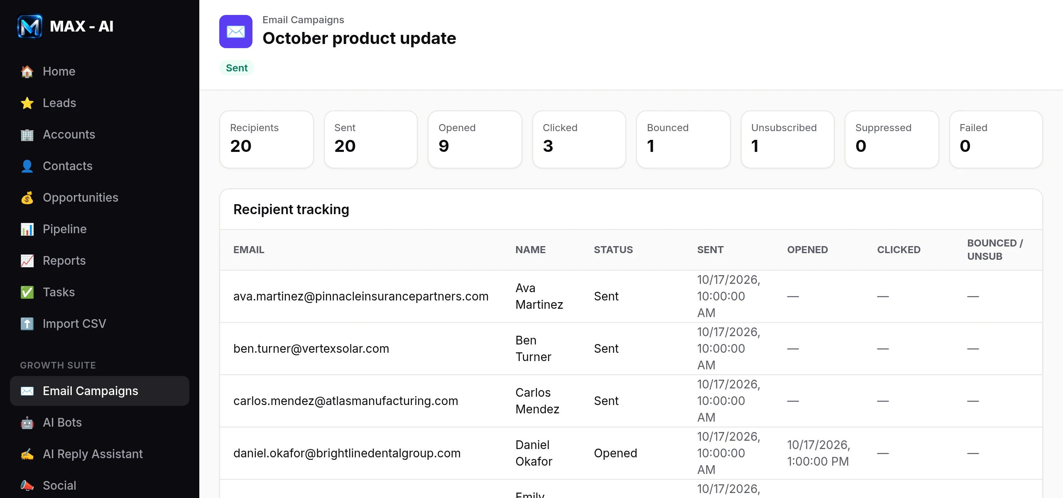Click Sent status in Ben Turner row
This screenshot has height=498, width=1063.
(606, 349)
